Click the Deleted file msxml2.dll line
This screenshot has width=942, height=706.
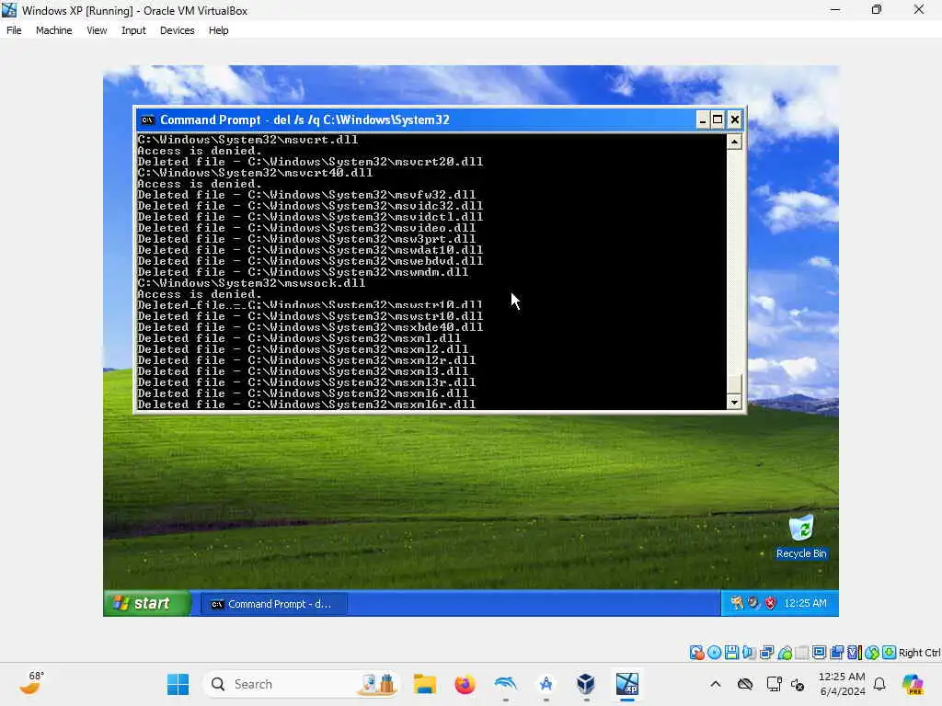[303, 348]
